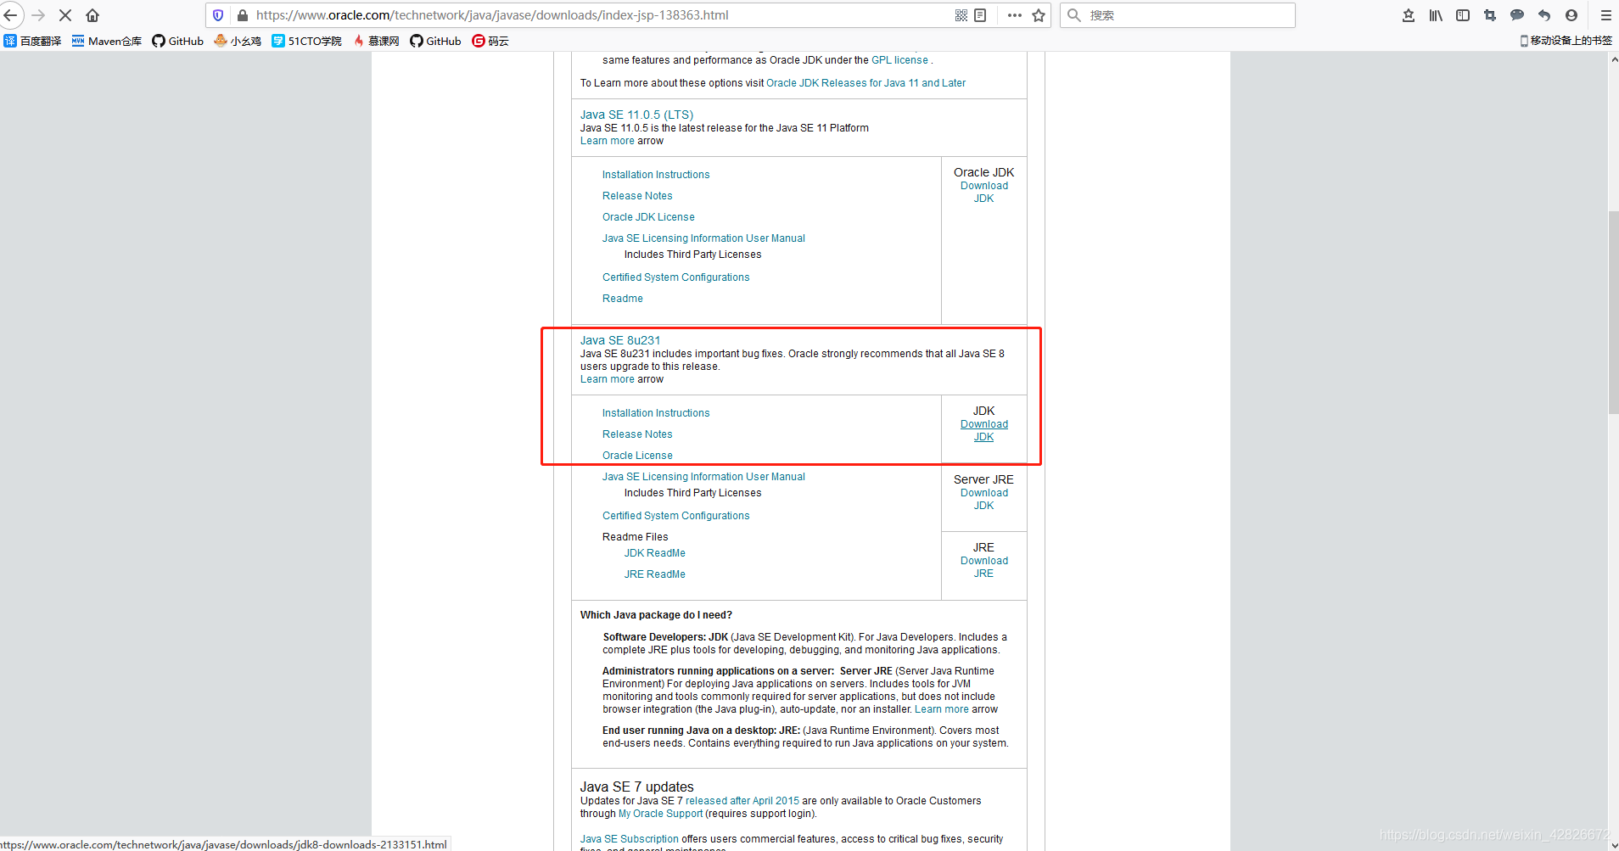Viewport: 1619px width, 851px height.
Task: Click scrollbar up arrow
Action: click(1613, 59)
